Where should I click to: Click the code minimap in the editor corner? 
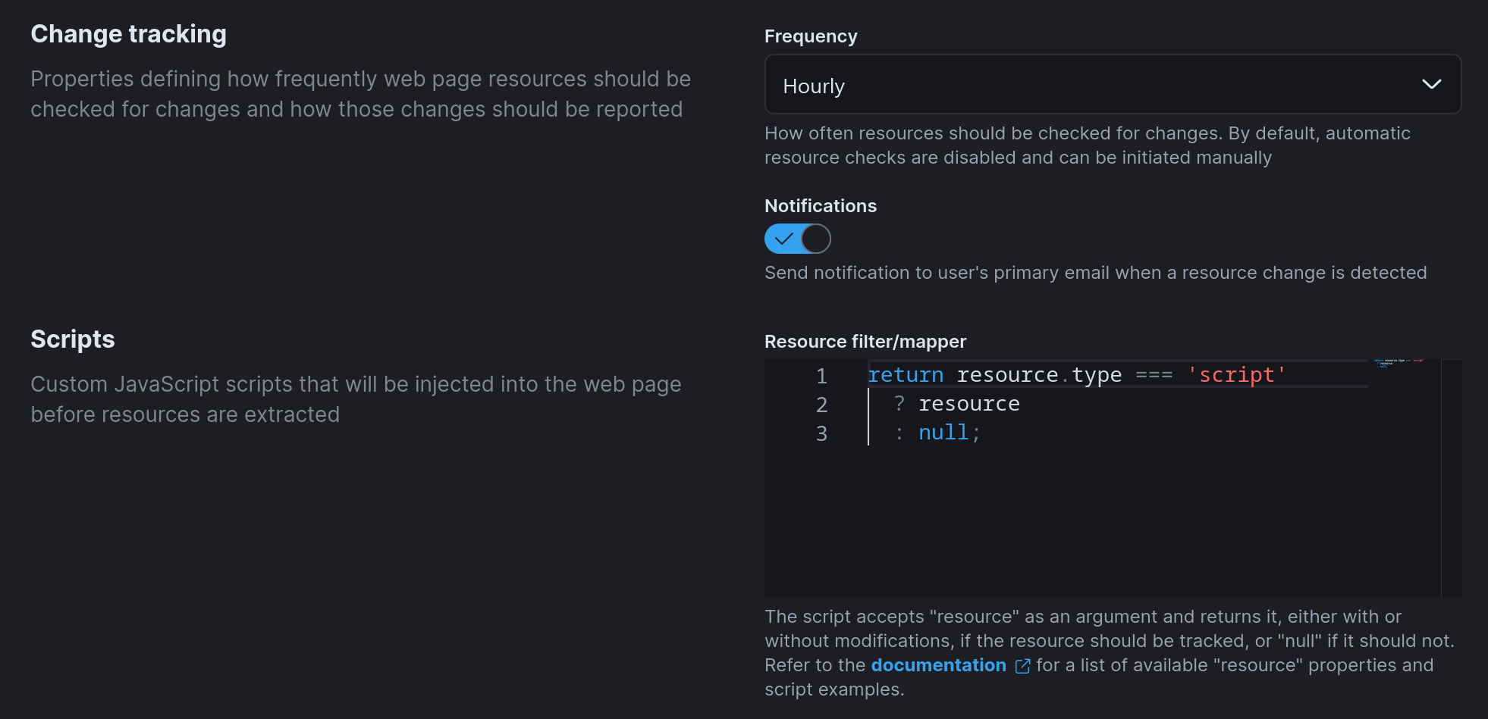(1399, 365)
